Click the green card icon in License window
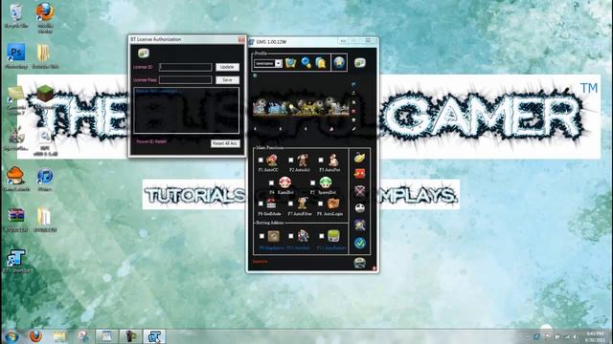Viewport: 613px width, 344px height. (x=144, y=54)
